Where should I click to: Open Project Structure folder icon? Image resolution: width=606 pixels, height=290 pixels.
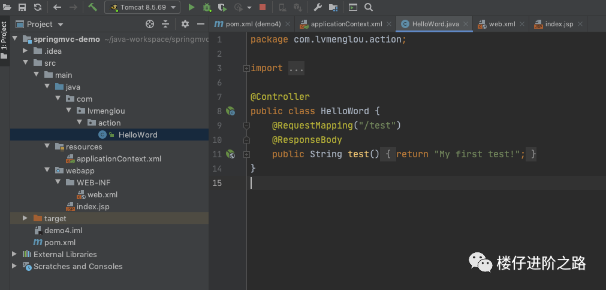333,7
